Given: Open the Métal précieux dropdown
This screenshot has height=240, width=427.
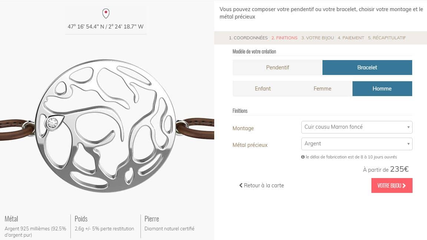Looking at the screenshot, I should 357,144.
